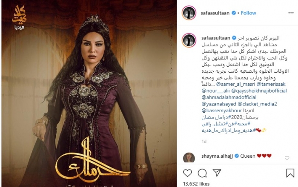Click the poster image of the post

click(89, 93)
